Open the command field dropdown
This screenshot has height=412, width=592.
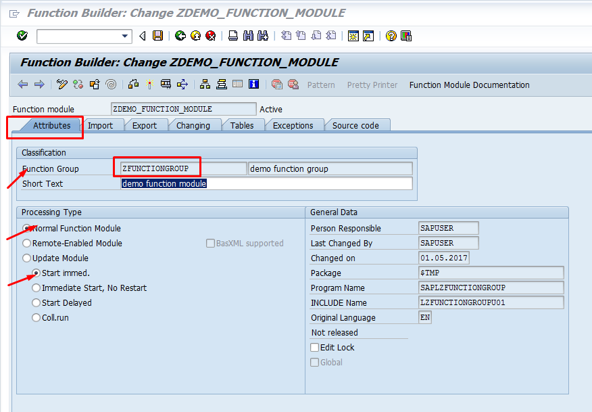[124, 36]
